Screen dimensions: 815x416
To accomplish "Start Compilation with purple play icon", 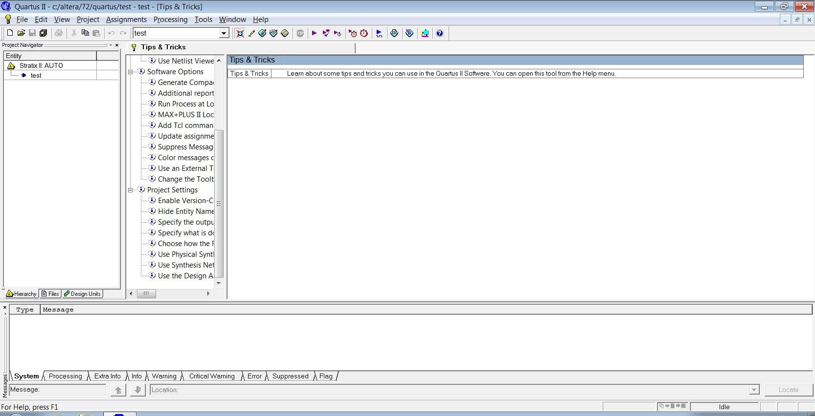I will click(x=314, y=33).
